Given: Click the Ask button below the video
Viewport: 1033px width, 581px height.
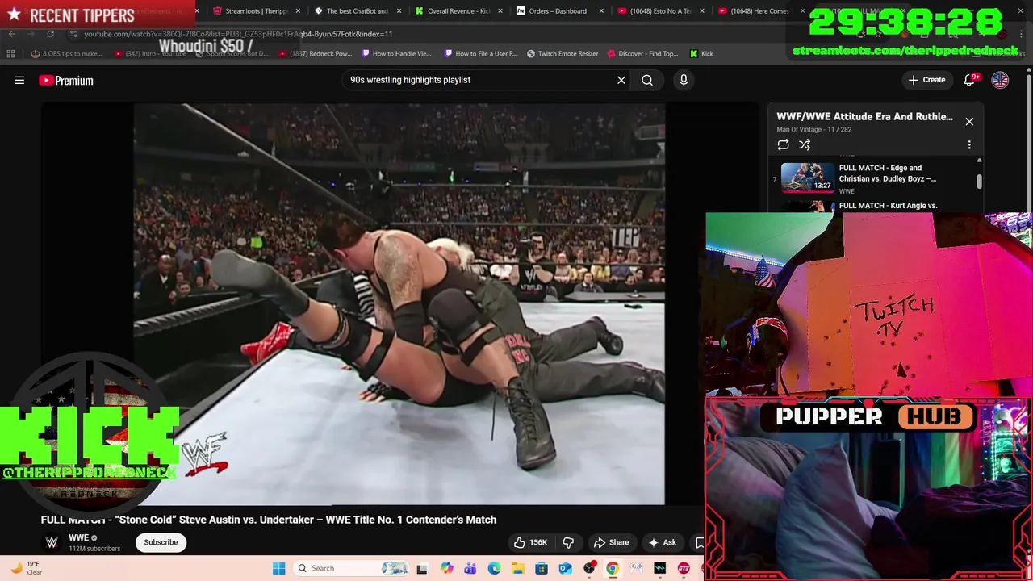Looking at the screenshot, I should [662, 542].
